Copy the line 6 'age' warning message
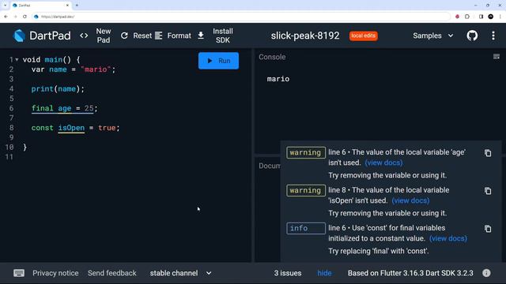 tap(488, 153)
